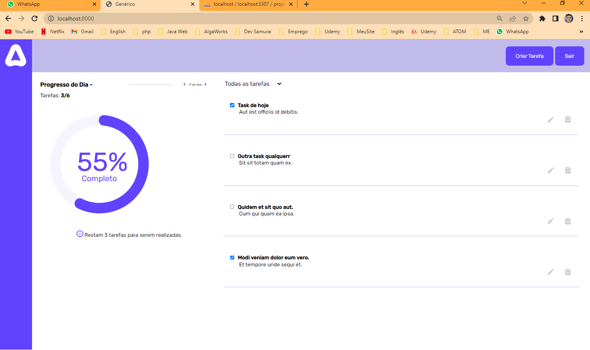Check the 'Quidem et sit quo aut.' checkbox
The image size is (590, 350).
click(232, 207)
